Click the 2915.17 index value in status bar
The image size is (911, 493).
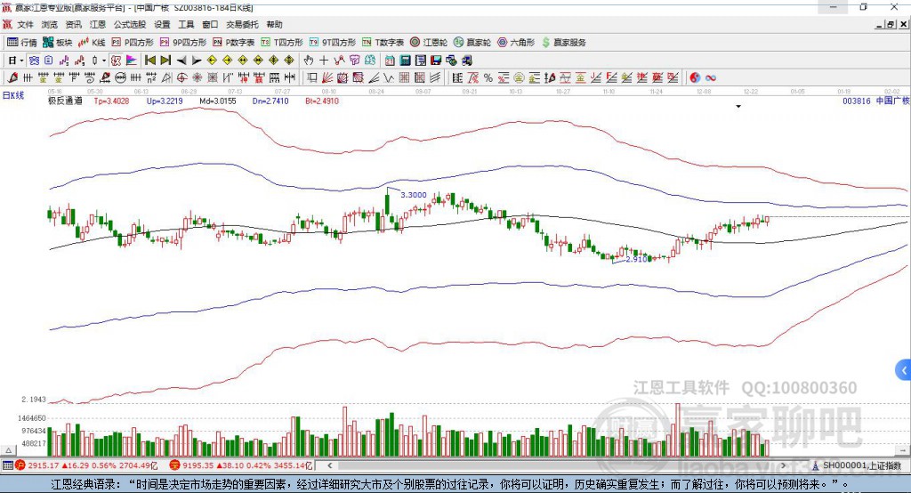point(43,465)
